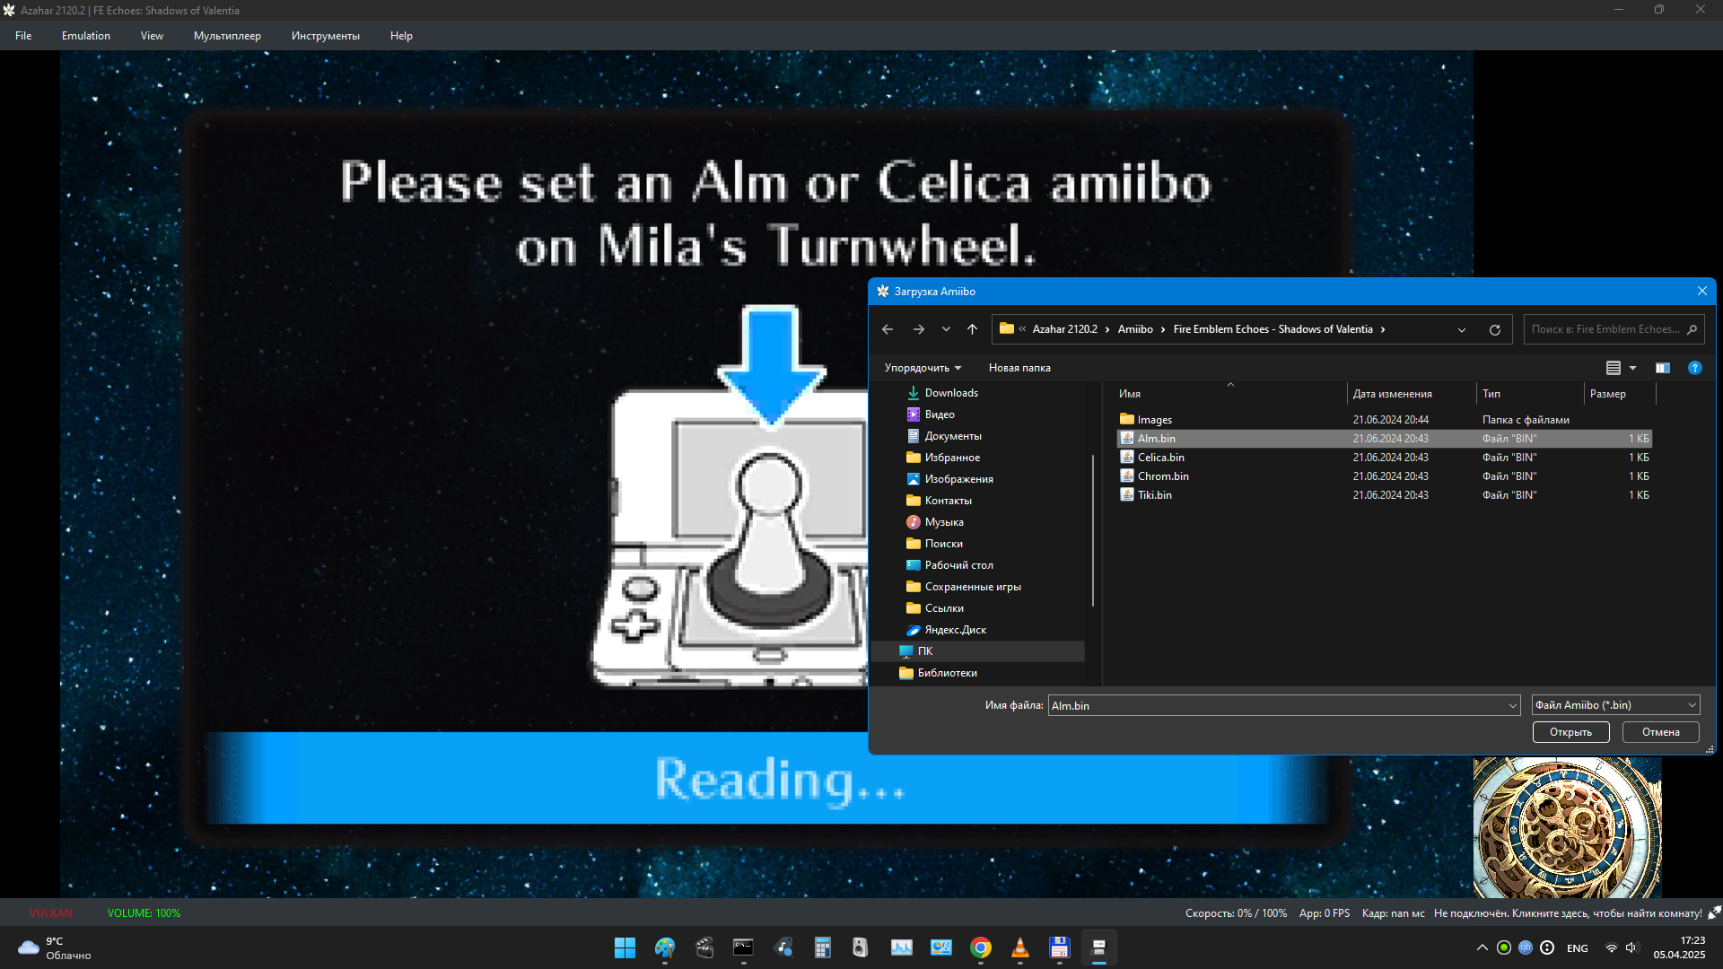1723x969 pixels.
Task: Open the Файл Amiibo type dropdown
Action: click(x=1615, y=705)
